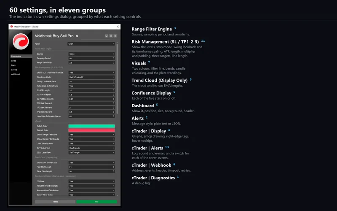Screen dimensions: 337x211
Task: Open the Color Bars by Filter dropdown
Action: tap(91, 143)
